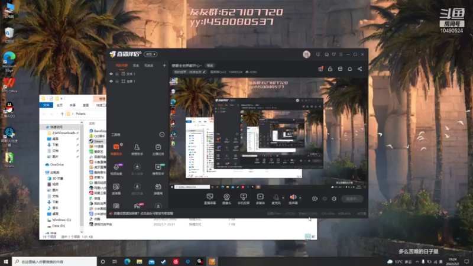Screen dimensions: 473x266
Task: Open Microsoft Edge from the taskbar
Action: pyautogui.click(x=127, y=261)
